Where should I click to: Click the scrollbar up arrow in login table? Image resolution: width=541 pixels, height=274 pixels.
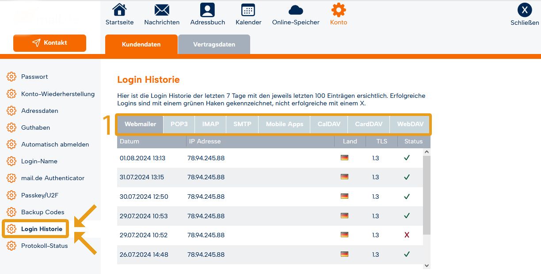pos(427,152)
